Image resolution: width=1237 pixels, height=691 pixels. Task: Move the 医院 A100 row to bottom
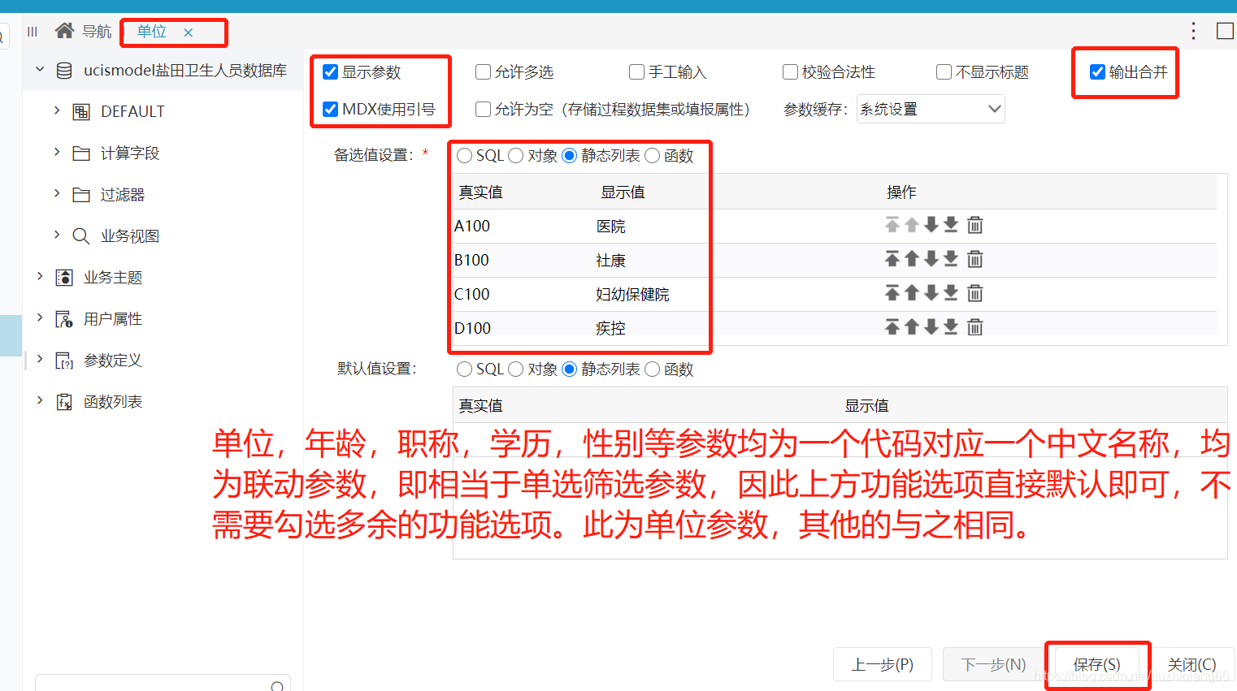[951, 225]
